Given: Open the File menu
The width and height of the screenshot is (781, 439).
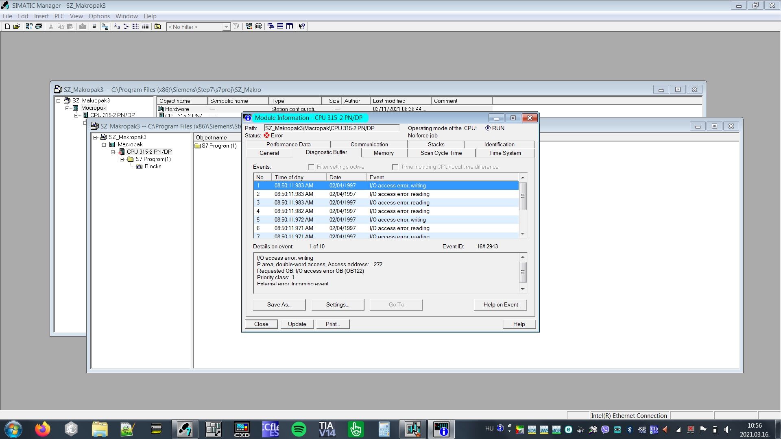Looking at the screenshot, I should tap(7, 16).
